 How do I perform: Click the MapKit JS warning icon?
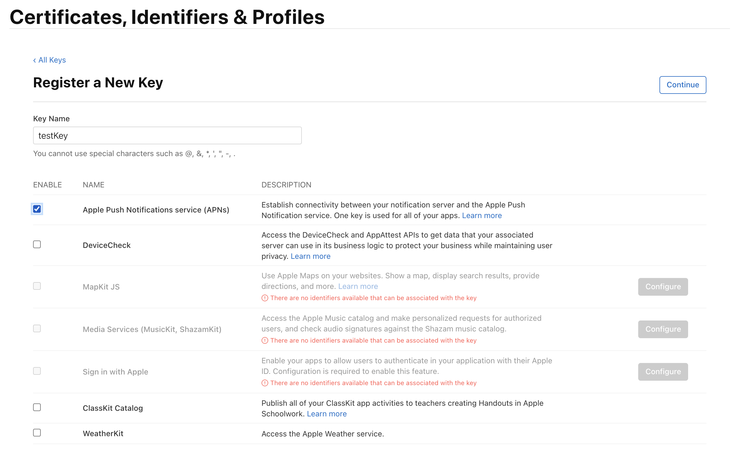tap(265, 298)
